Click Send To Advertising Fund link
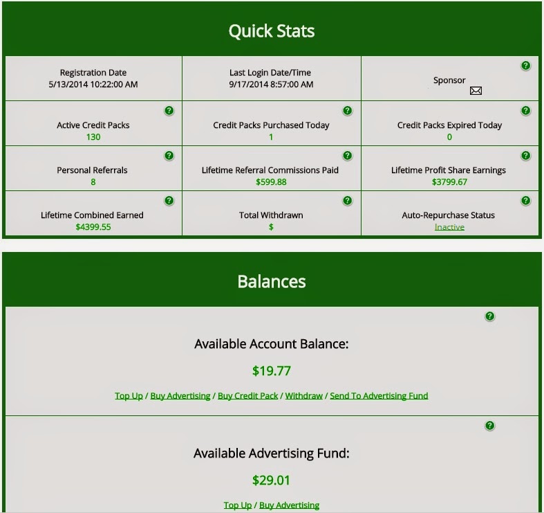Viewport: 544px width, 513px height. coord(379,396)
